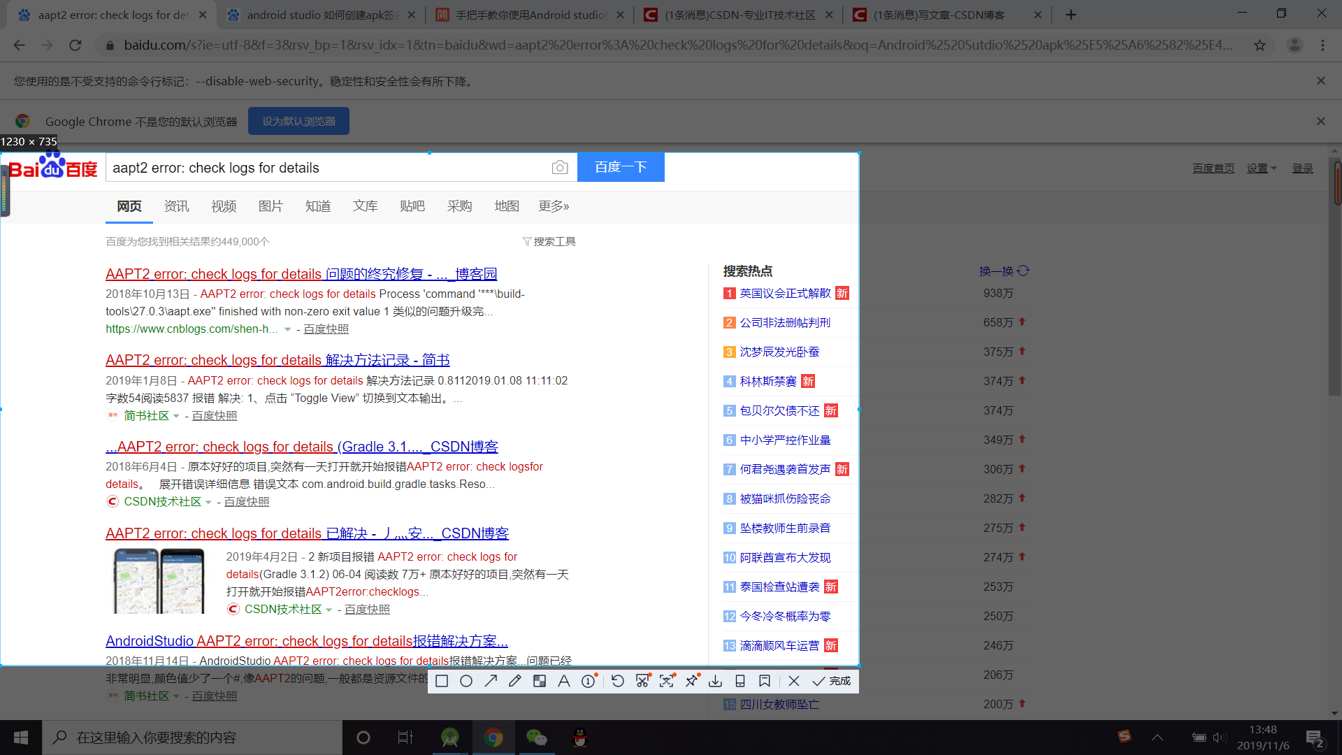
Task: Open the 地图 tab
Action: [507, 206]
